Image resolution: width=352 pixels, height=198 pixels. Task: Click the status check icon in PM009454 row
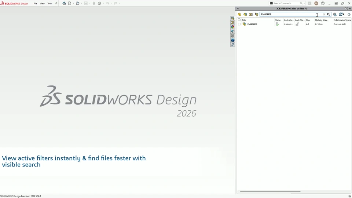[x=277, y=24]
